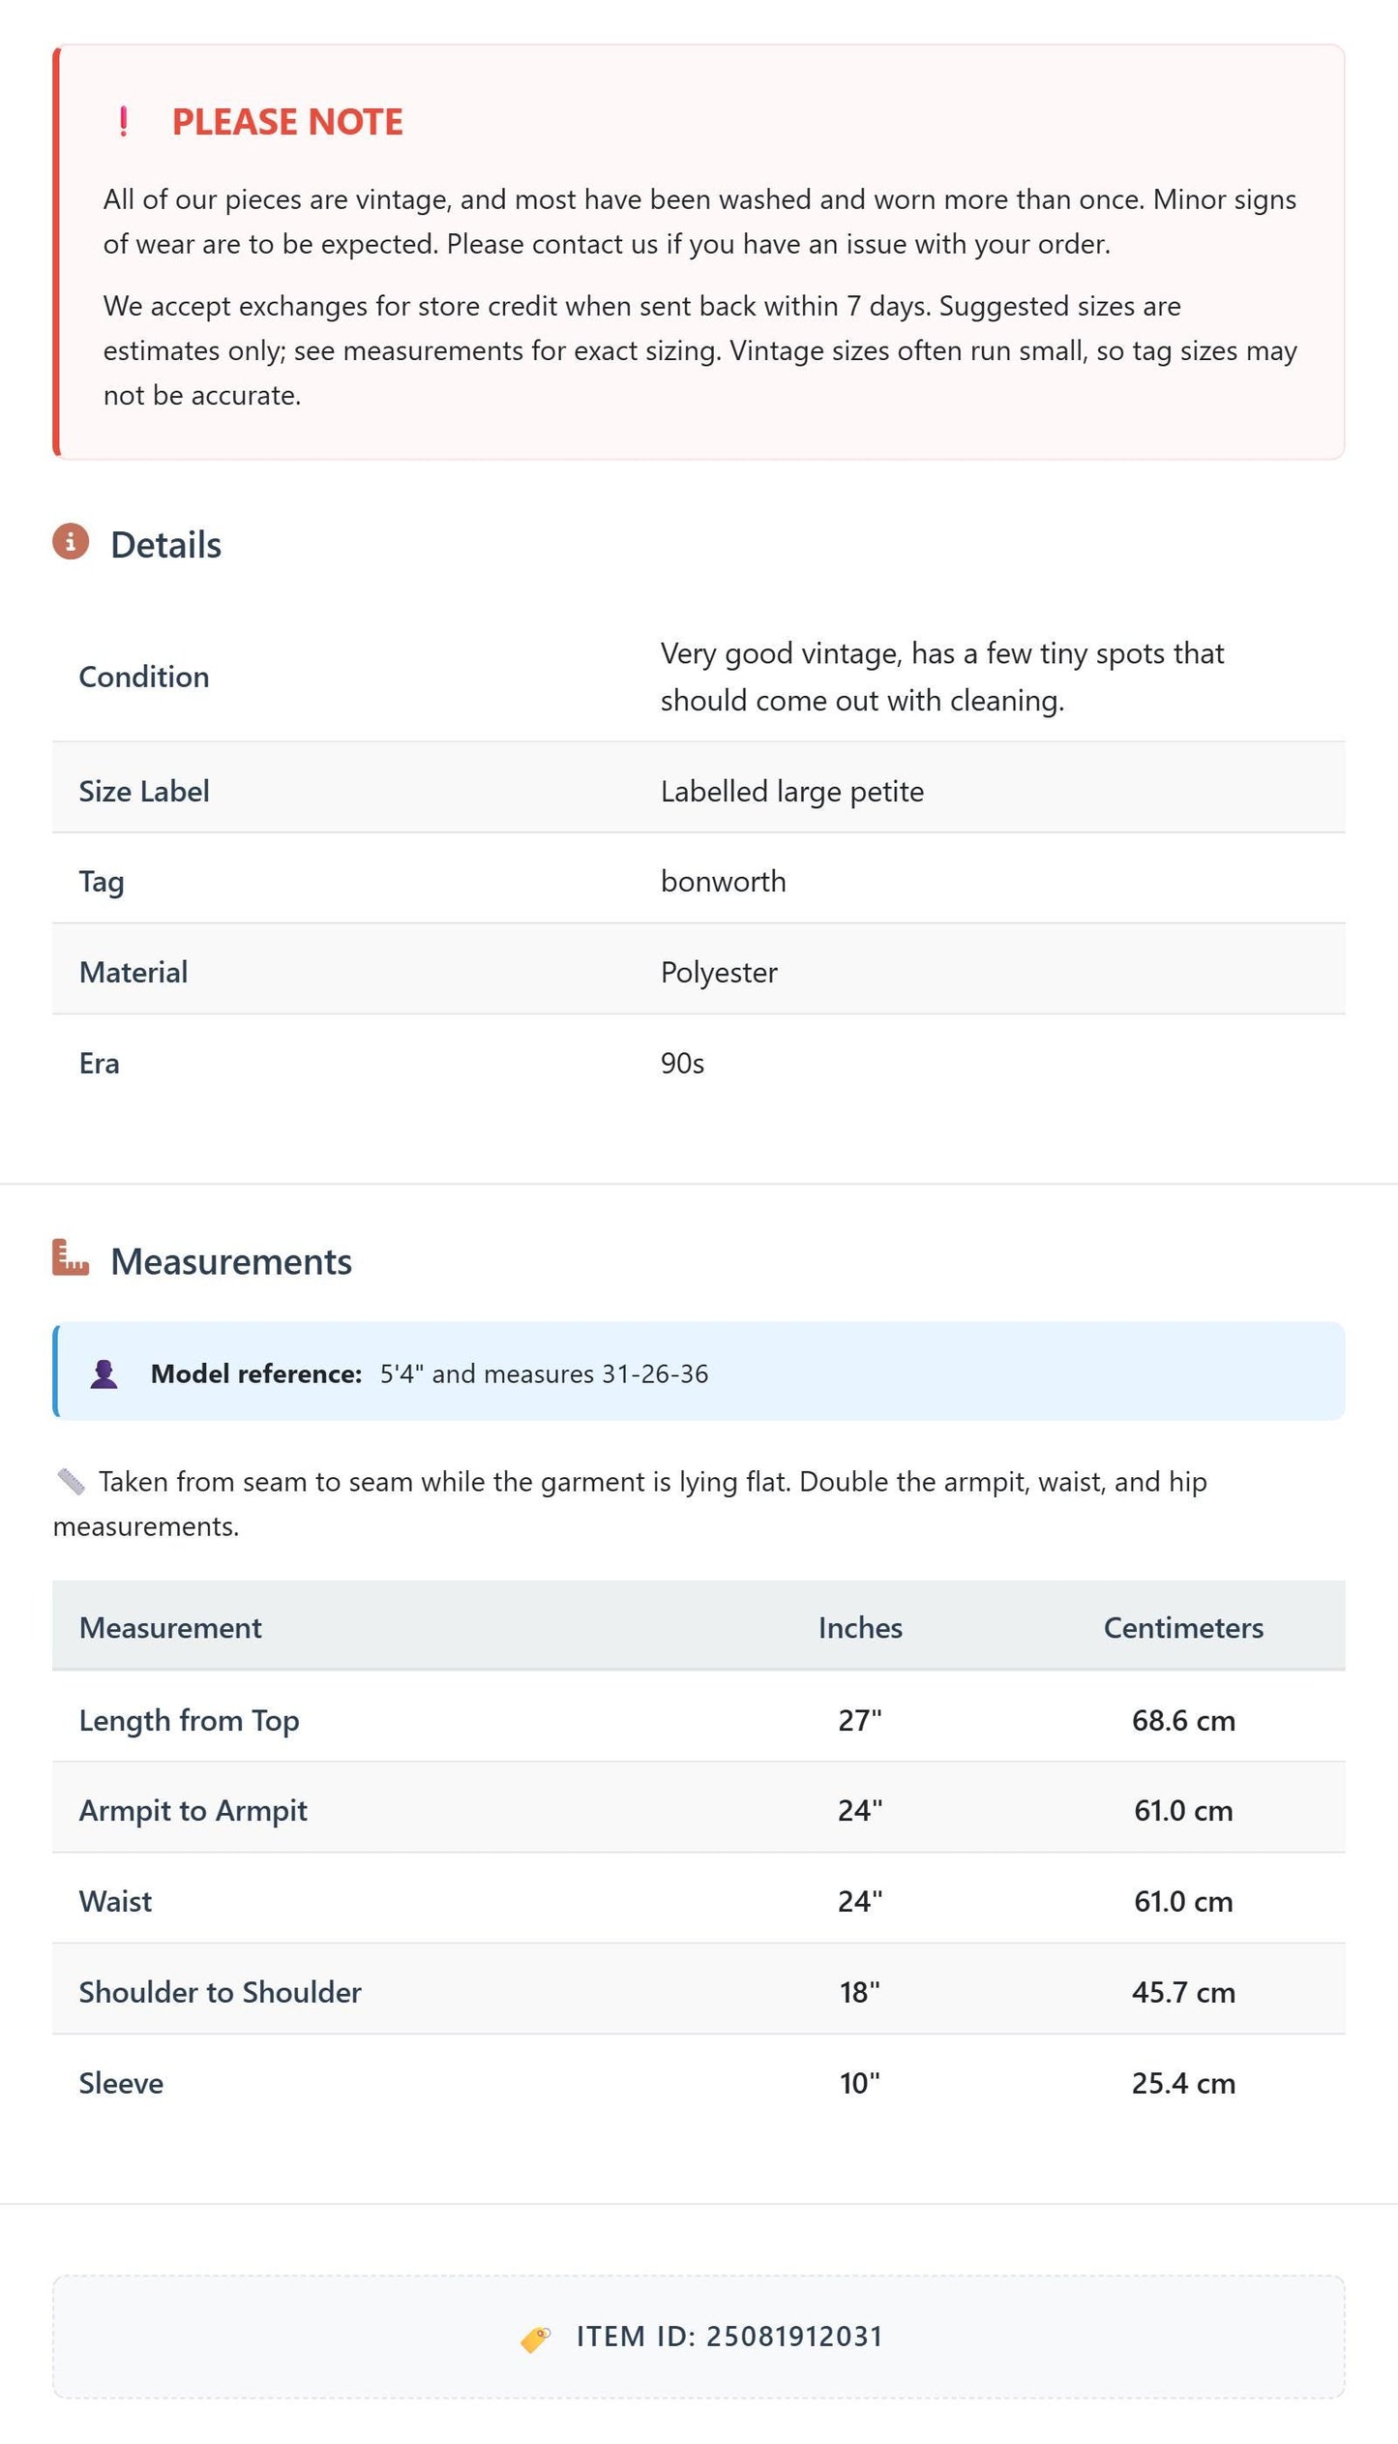1398x2444 pixels.
Task: Click the yellow price tag icon
Action: 536,2338
